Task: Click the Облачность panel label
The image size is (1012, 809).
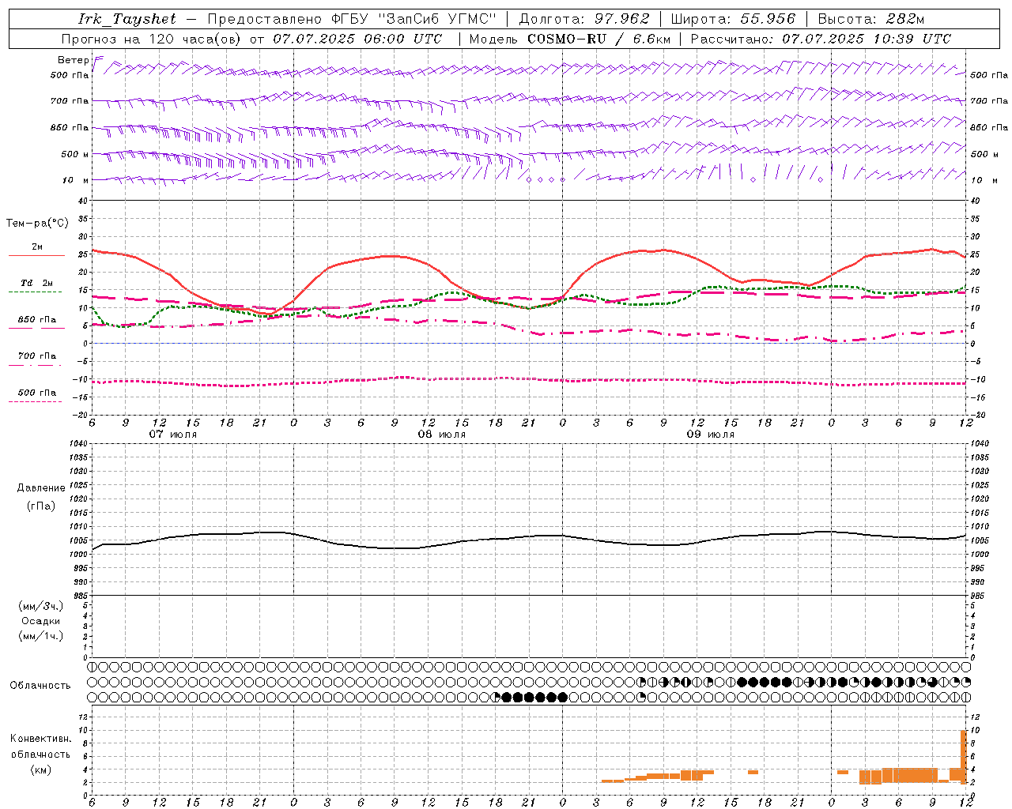Action: [40, 686]
